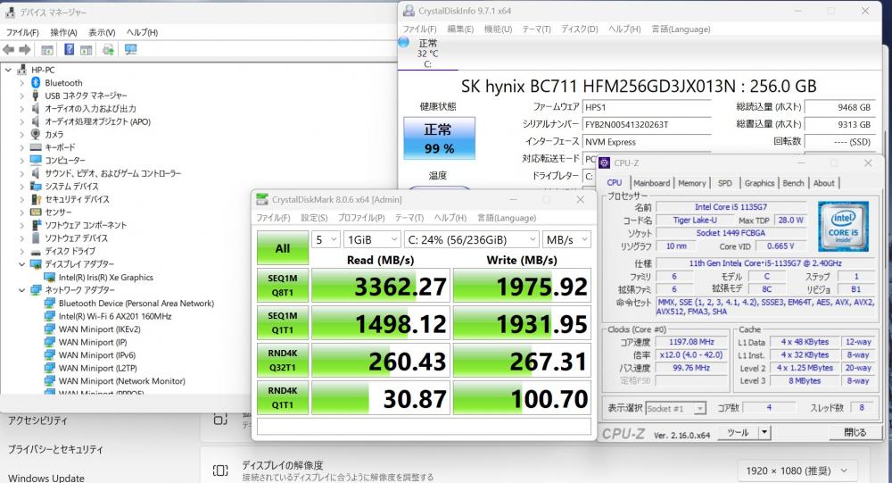Switch to the Mainboard tab in CPU-Z
The width and height of the screenshot is (892, 483).
(x=652, y=183)
